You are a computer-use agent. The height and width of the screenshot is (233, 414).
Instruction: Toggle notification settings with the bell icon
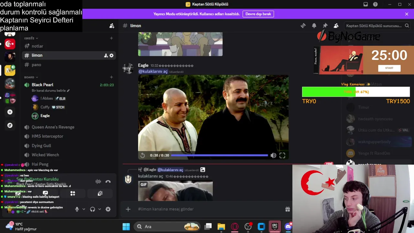(314, 26)
